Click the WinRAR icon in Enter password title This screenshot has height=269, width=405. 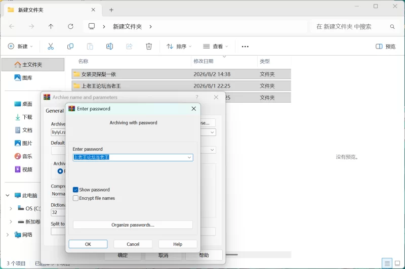pyautogui.click(x=71, y=109)
